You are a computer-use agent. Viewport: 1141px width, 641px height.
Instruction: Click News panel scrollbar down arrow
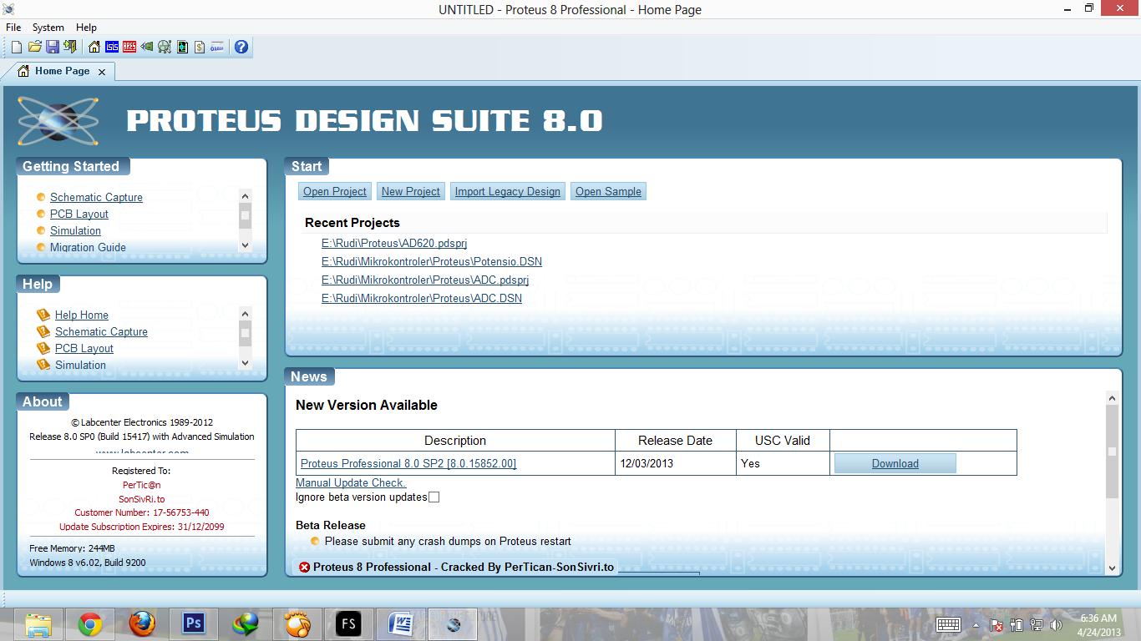[x=1112, y=568]
